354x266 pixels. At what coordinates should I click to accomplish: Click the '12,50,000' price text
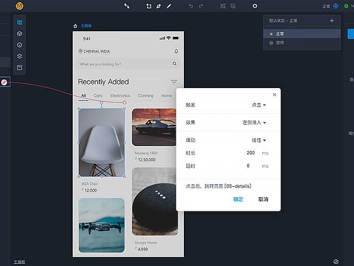(146, 160)
